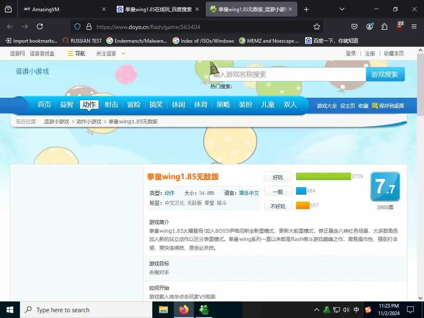This screenshot has height=318, width=424.
Task: Open the 冒险 category
Action: [134, 105]
